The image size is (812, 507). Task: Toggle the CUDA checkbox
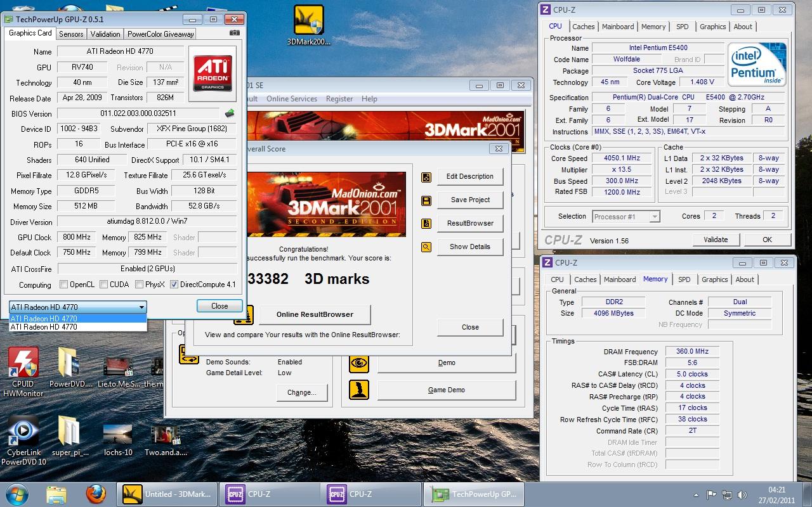[x=104, y=285]
